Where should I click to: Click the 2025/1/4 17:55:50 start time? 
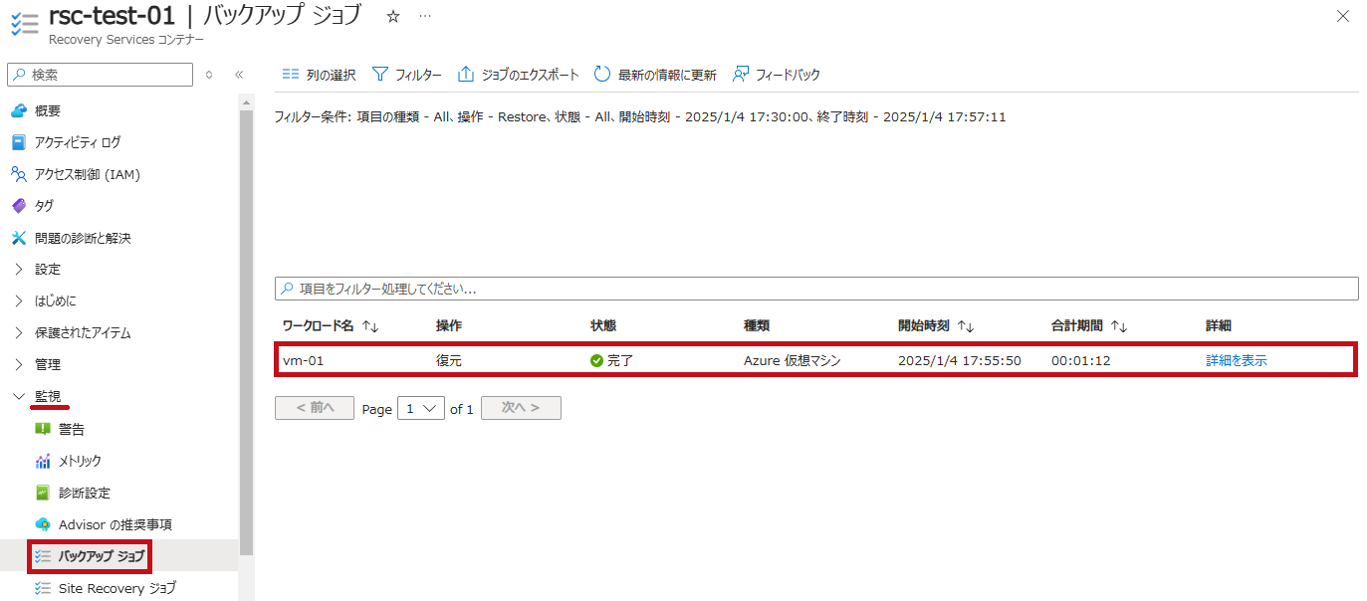[x=960, y=360]
